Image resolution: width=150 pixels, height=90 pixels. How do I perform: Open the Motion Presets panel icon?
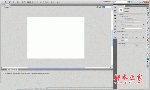[115, 32]
